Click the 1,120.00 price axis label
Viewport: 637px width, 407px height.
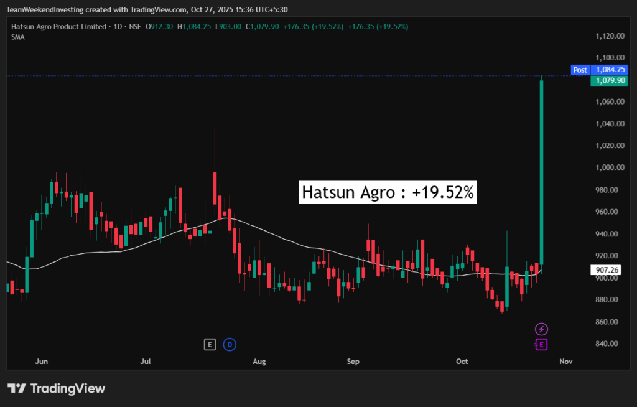pos(609,36)
